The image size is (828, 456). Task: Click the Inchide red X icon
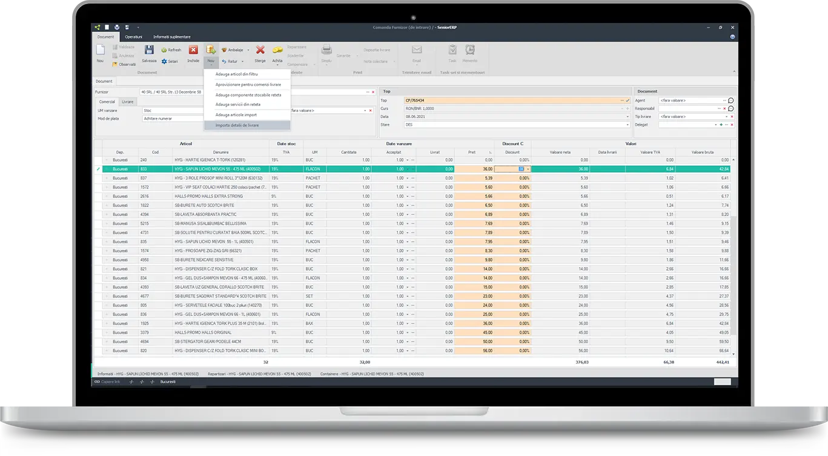(193, 50)
